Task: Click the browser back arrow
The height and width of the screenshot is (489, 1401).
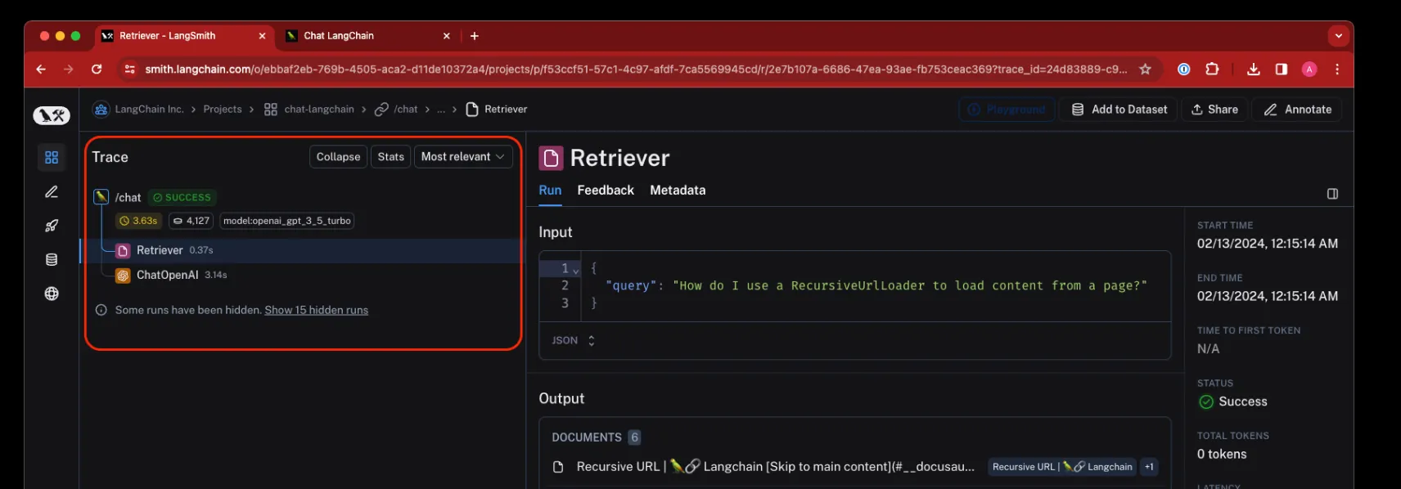Action: tap(41, 70)
